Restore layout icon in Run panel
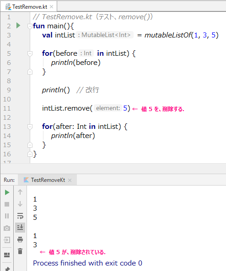The image size is (226, 271). coord(7,255)
